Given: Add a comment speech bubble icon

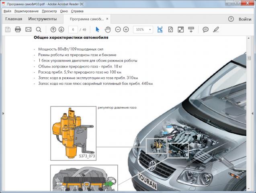Looking at the screenshot, I should click(205, 30).
